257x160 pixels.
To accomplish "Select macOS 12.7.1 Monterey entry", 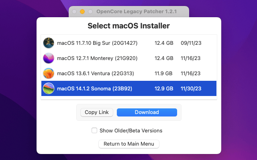I will pyautogui.click(x=97, y=58).
